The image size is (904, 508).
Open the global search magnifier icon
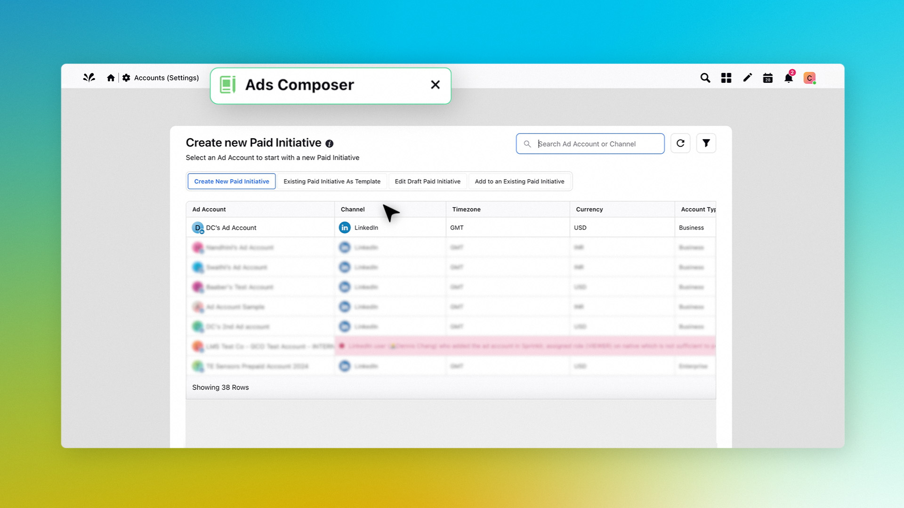coord(705,78)
